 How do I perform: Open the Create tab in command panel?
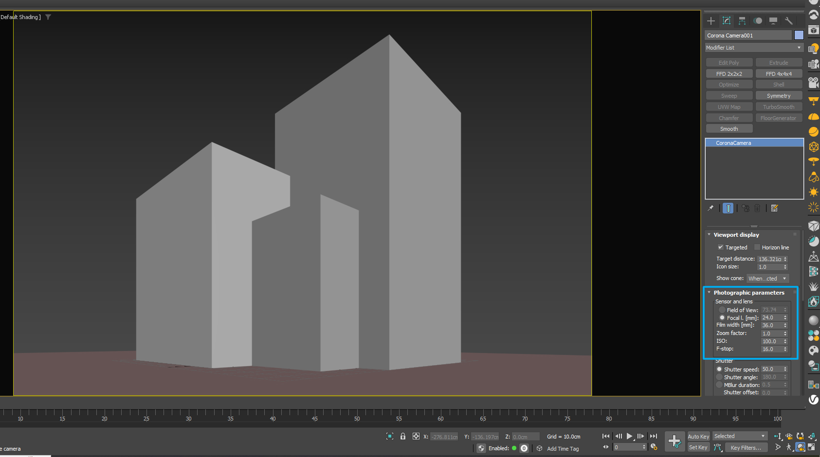click(x=711, y=21)
